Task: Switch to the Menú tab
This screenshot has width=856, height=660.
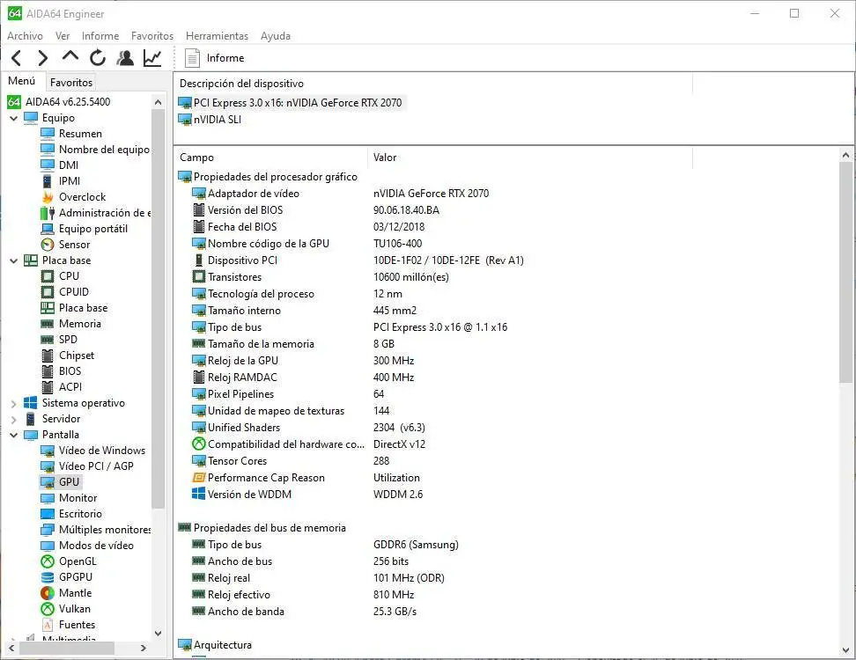Action: point(22,81)
